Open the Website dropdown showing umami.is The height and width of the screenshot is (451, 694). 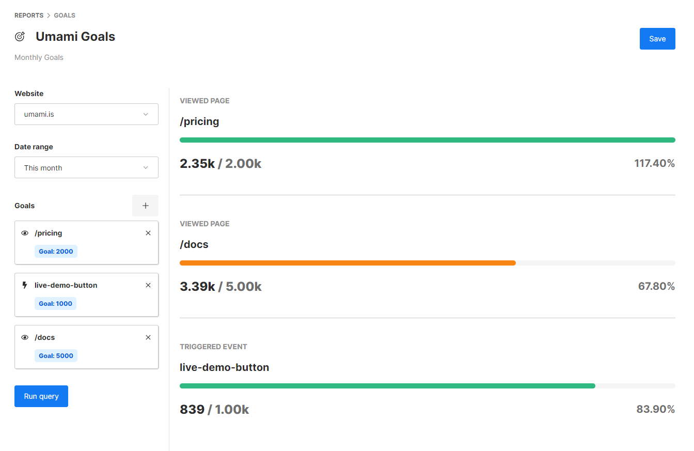[86, 114]
